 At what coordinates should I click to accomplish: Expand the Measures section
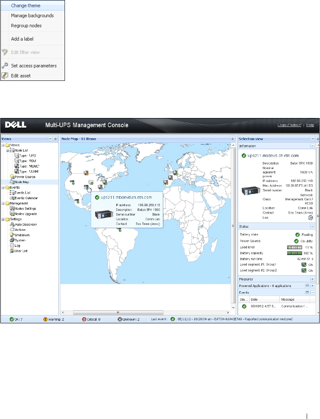pos(312,279)
